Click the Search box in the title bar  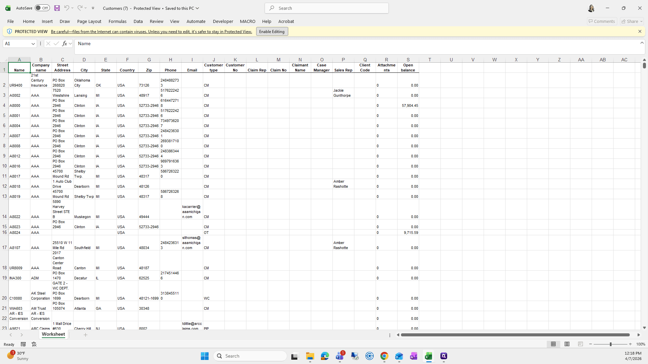[x=327, y=8]
